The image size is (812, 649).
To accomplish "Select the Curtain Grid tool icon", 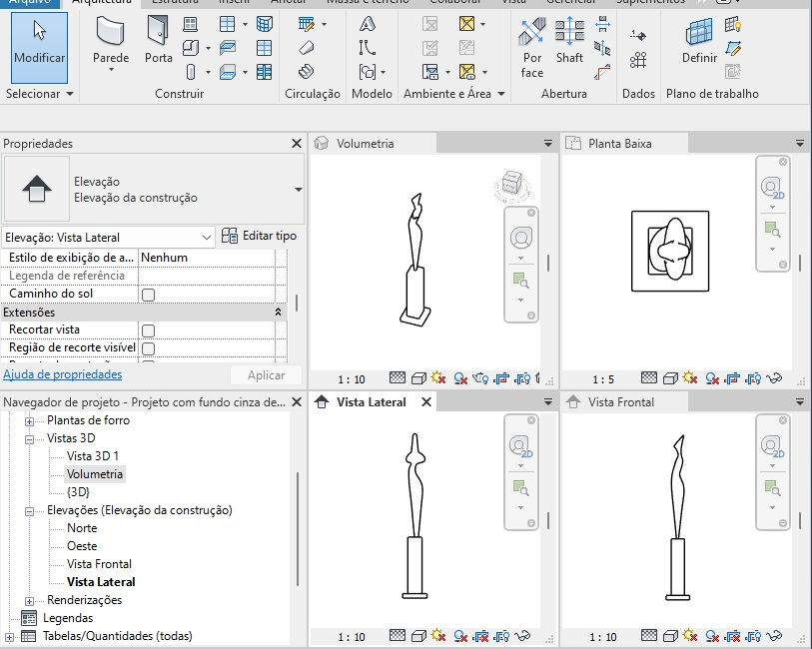I will coord(264,48).
